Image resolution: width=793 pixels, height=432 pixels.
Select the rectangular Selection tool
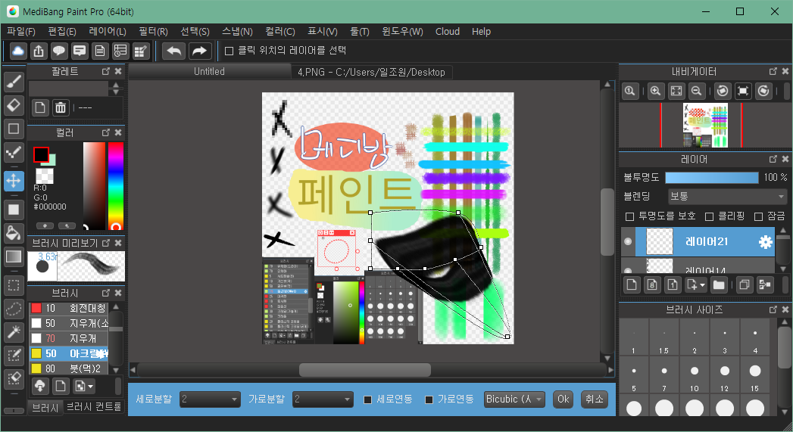(x=14, y=285)
